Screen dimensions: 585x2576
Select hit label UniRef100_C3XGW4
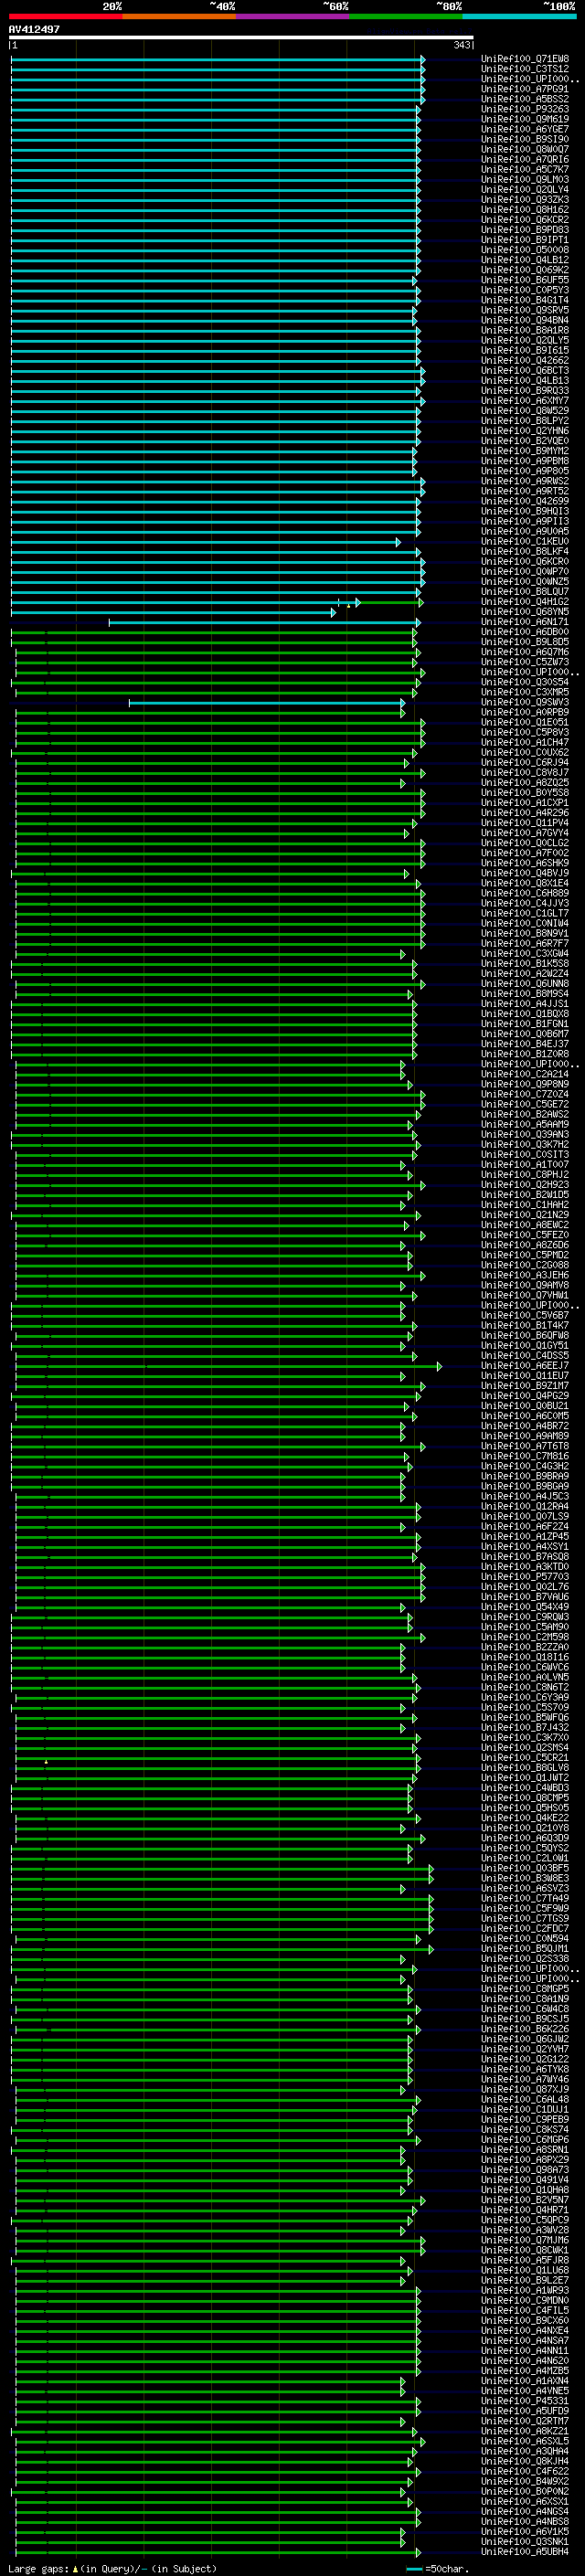(x=525, y=954)
